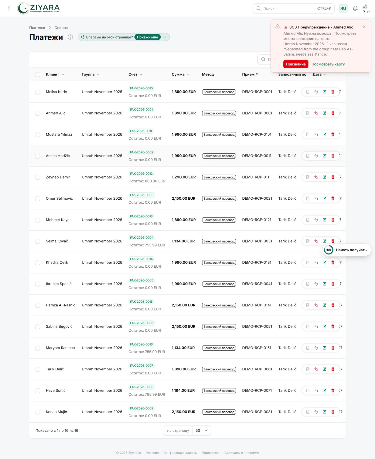Refund Mustafa Yılmaz's payment

[x=316, y=135]
